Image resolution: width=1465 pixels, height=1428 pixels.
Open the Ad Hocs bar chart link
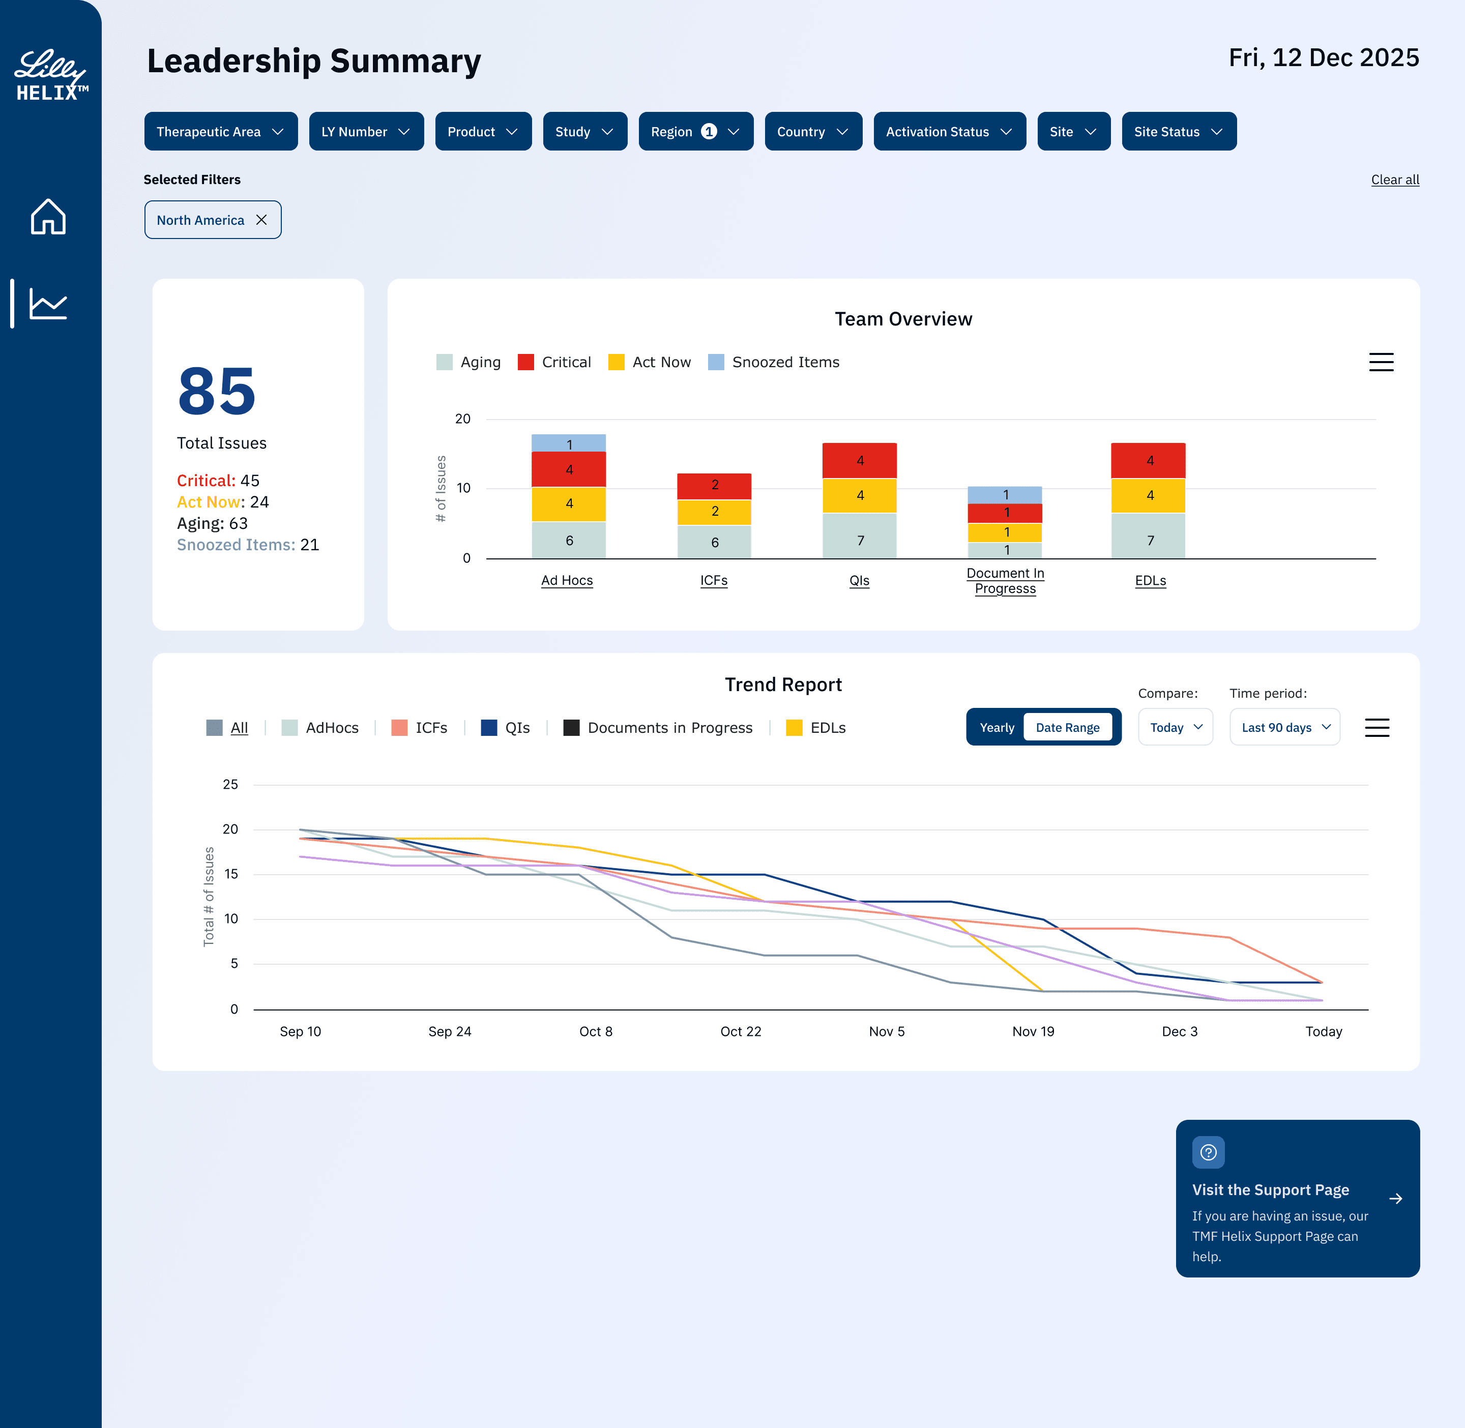[566, 580]
